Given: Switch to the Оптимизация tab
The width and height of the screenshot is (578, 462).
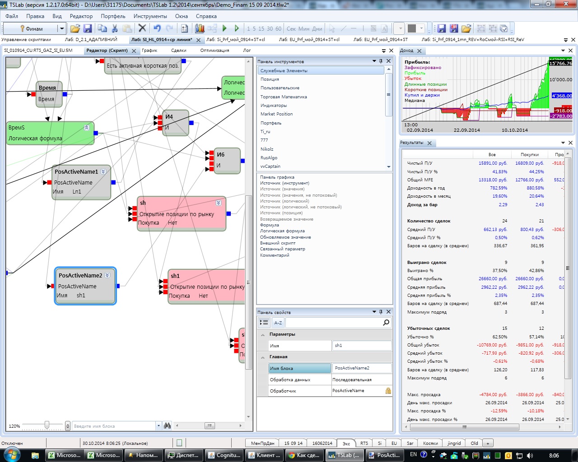Looking at the screenshot, I should pos(214,51).
